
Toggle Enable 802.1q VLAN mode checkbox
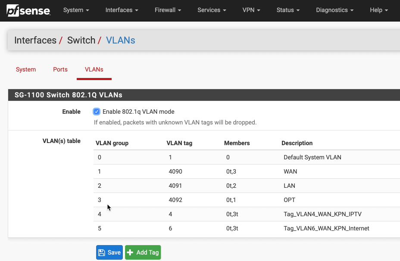[x=97, y=112]
